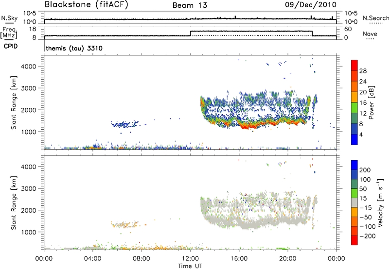Click the '08:00' time axis label
The width and height of the screenshot is (389, 269).
coord(141,259)
